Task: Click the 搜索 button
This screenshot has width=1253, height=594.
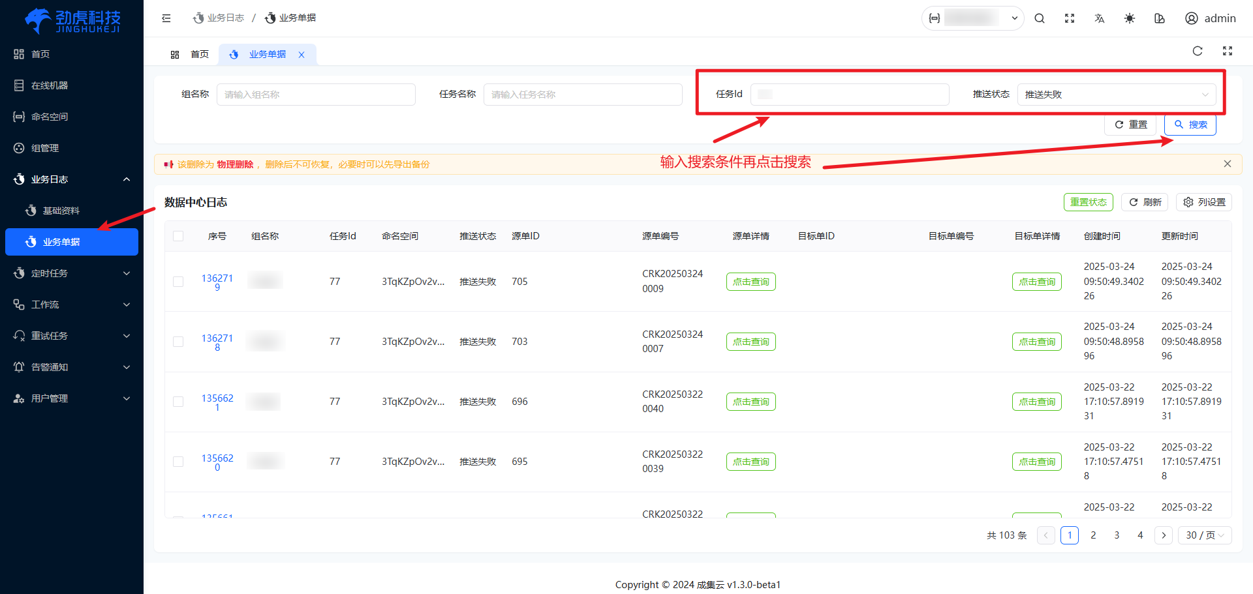Action: pos(1190,125)
